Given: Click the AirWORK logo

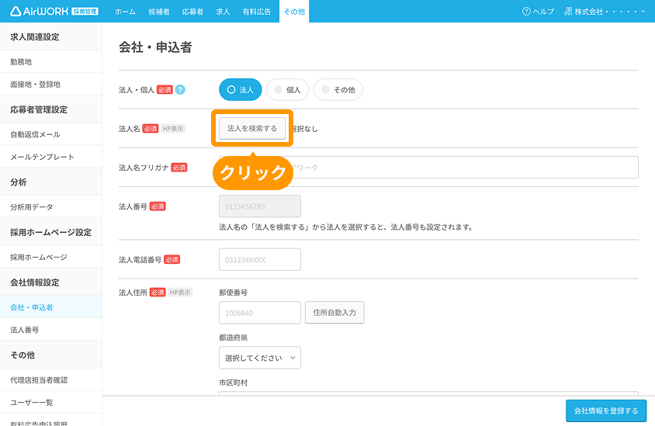Looking at the screenshot, I should [54, 12].
